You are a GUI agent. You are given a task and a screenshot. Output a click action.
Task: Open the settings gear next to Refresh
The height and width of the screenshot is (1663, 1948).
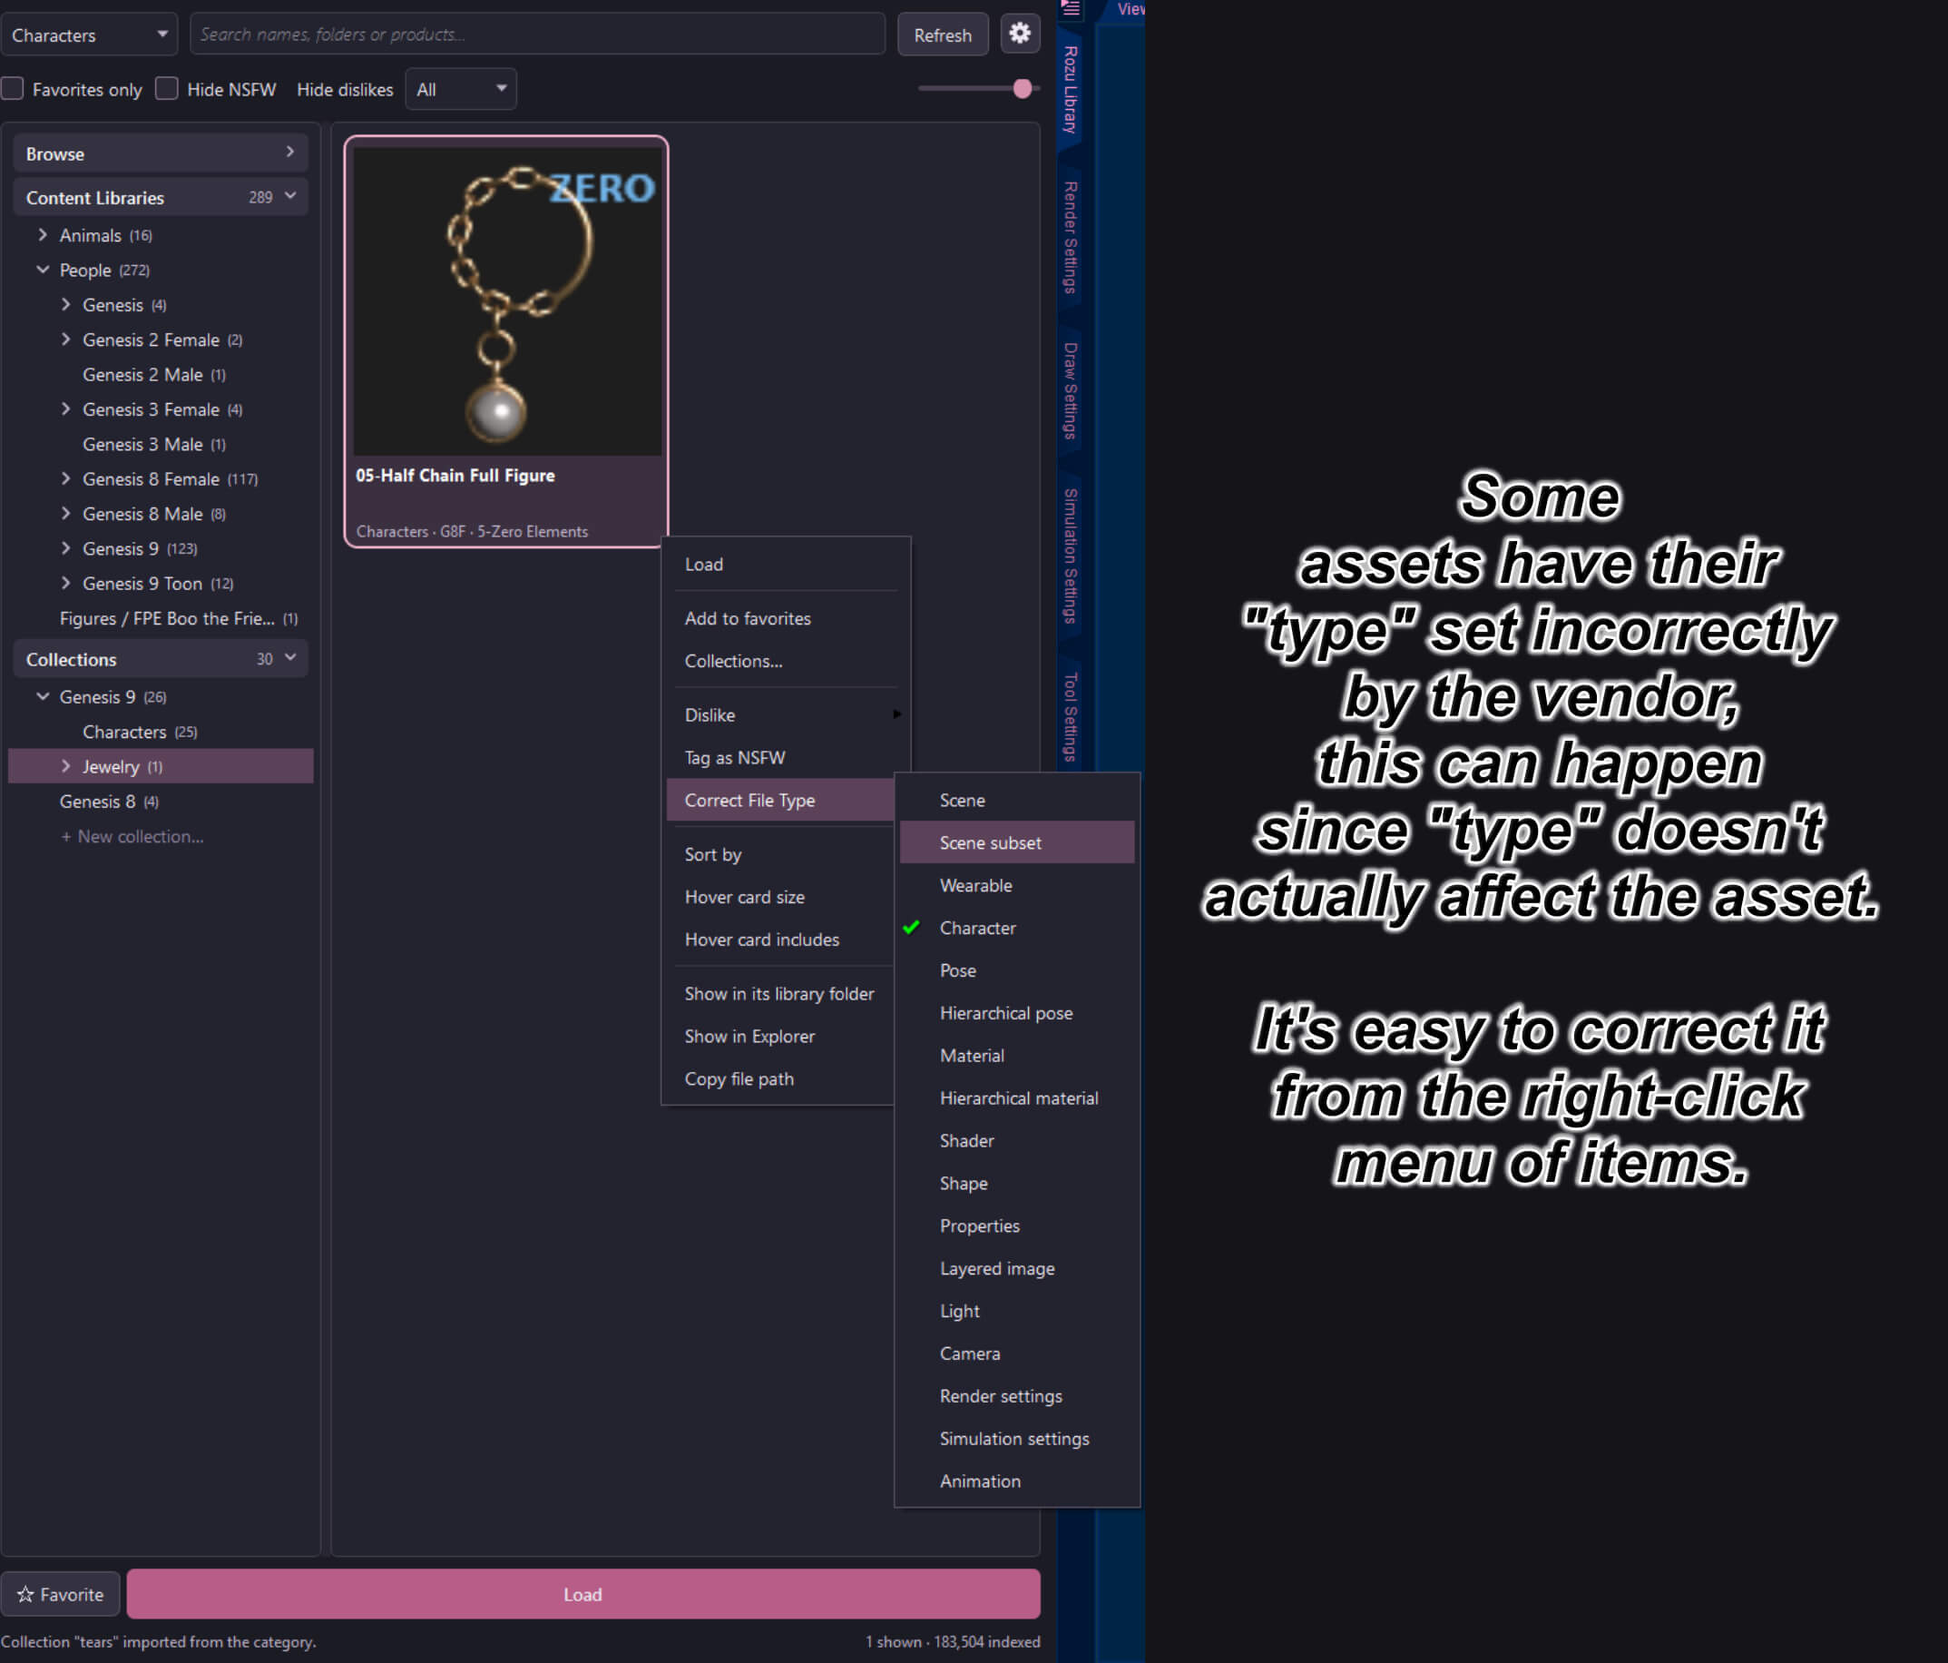(1019, 34)
